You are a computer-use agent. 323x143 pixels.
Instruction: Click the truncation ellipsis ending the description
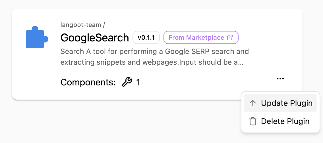pos(241,62)
